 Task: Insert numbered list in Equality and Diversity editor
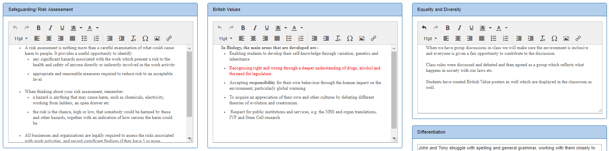click(505, 39)
